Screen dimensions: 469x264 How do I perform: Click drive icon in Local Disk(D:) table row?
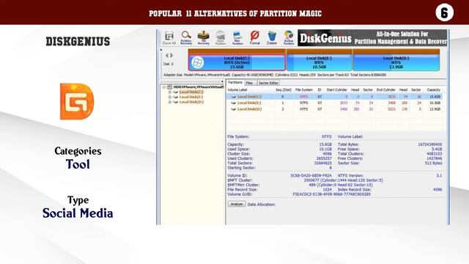click(234, 109)
